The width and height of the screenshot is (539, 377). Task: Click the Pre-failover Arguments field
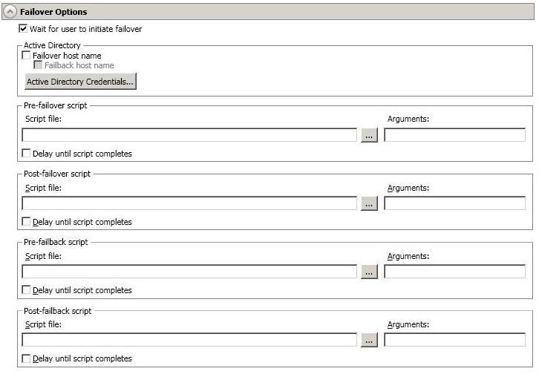[454, 135]
